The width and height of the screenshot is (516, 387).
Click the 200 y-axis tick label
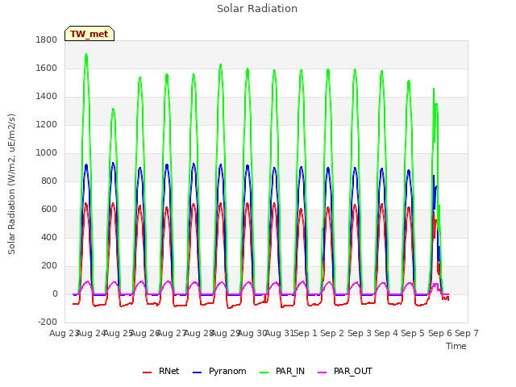(x=49, y=265)
